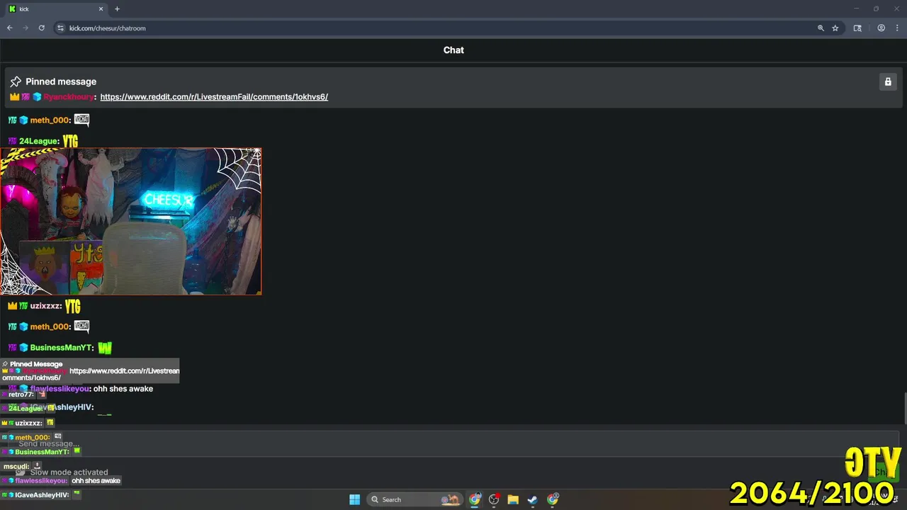Click the flawlesslikeyou username in chat
This screenshot has width=907, height=510.
60,389
